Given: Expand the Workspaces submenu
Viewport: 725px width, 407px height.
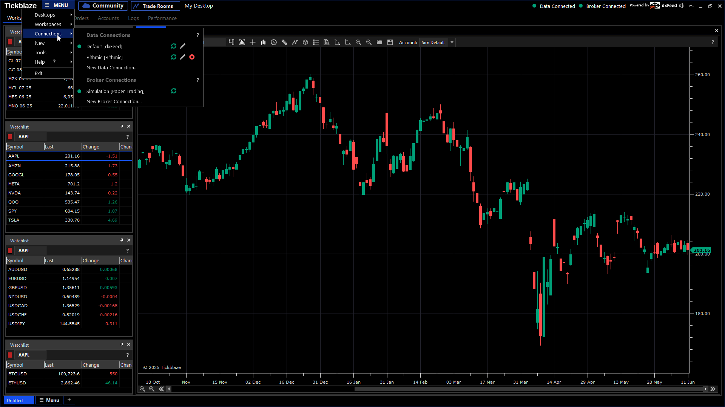Looking at the screenshot, I should pyautogui.click(x=48, y=24).
